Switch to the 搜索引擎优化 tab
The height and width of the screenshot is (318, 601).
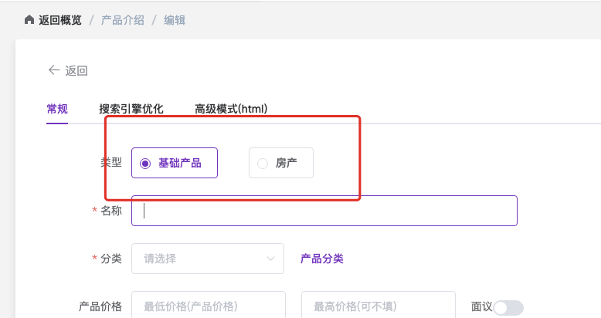tap(131, 109)
